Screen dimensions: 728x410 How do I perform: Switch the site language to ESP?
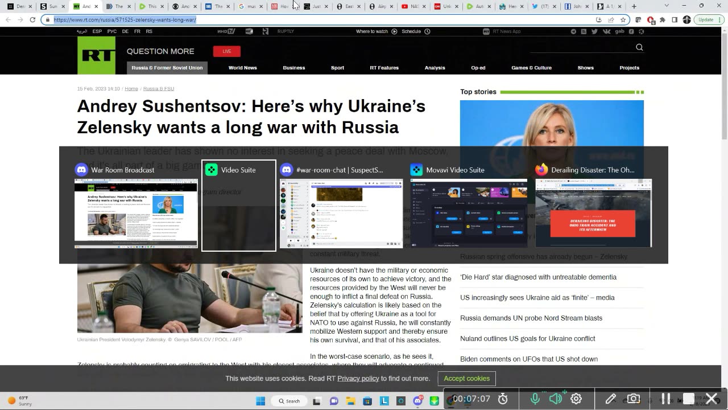(97, 31)
